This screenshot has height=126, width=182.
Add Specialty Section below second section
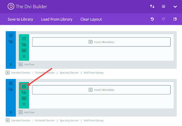click(x=69, y=121)
